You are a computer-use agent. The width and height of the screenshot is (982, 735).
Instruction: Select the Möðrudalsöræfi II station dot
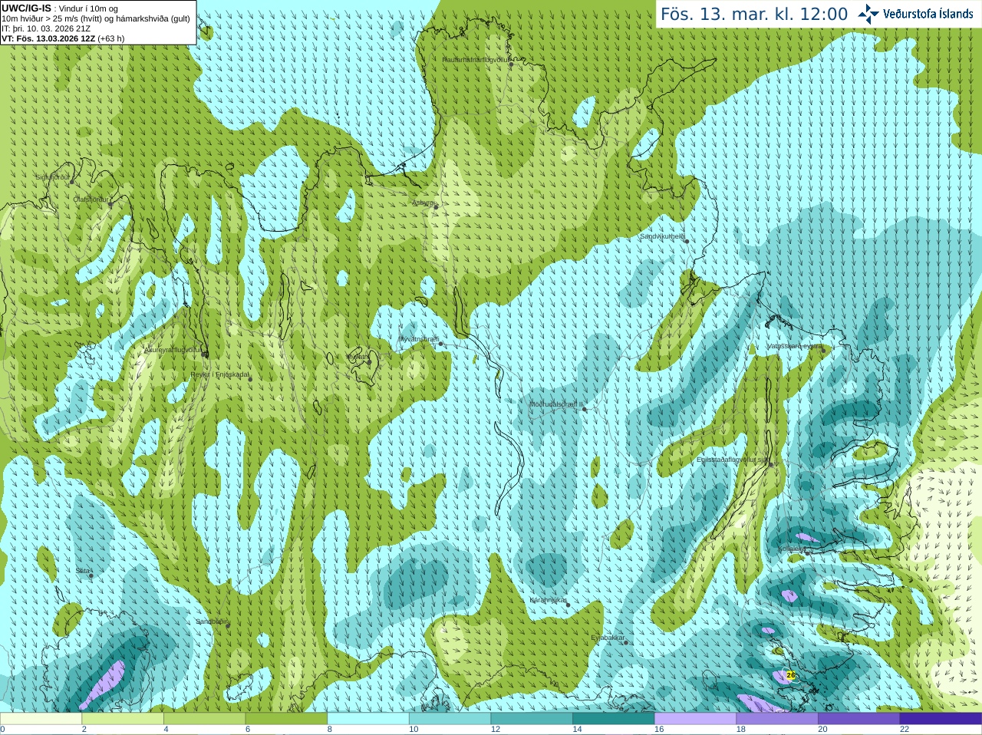[x=584, y=409]
